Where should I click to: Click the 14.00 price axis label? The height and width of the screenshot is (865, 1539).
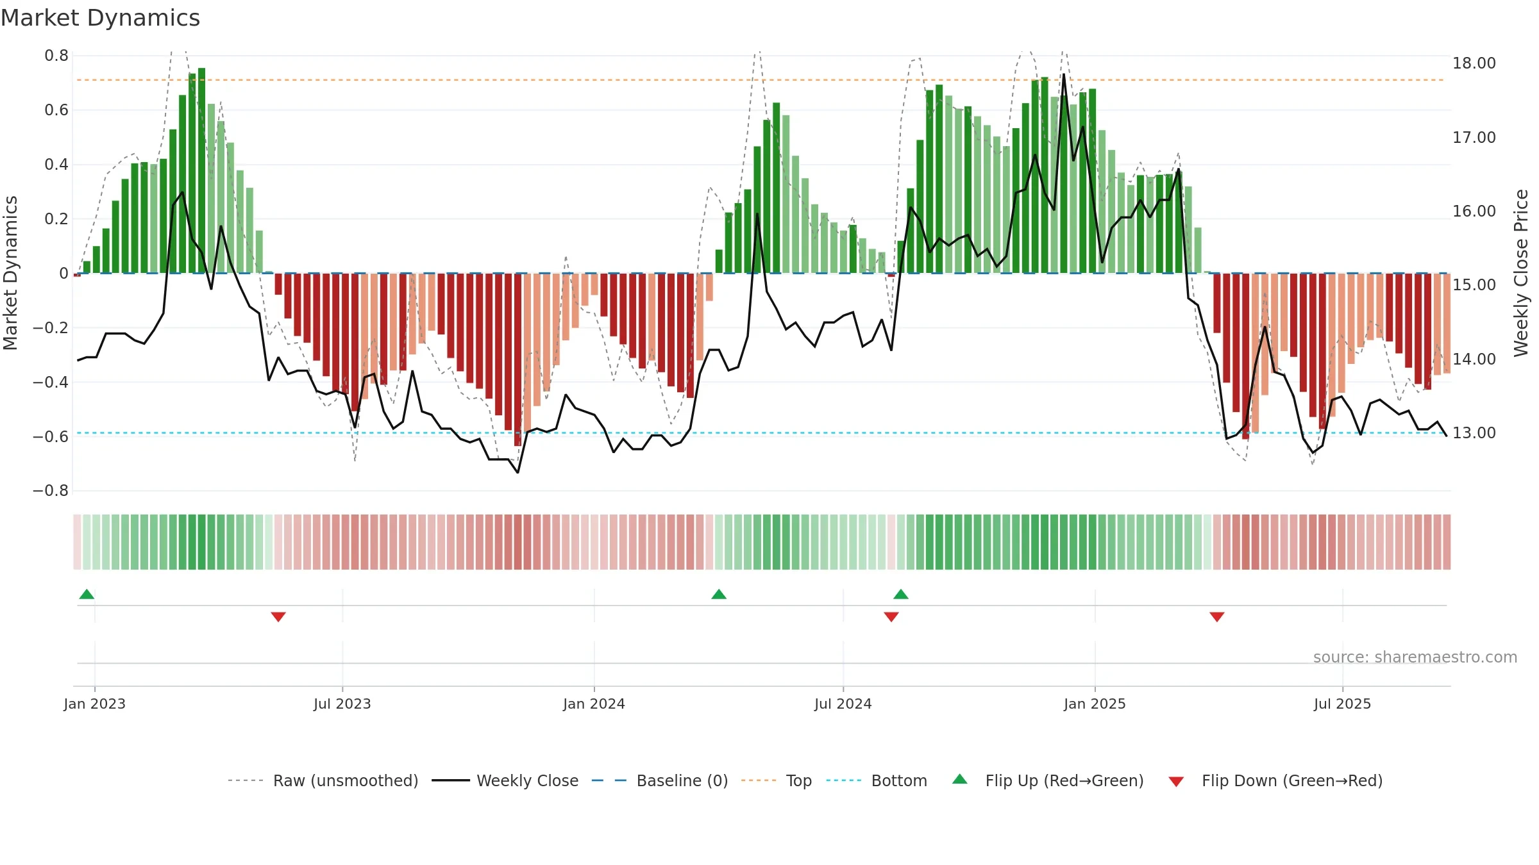pos(1474,359)
